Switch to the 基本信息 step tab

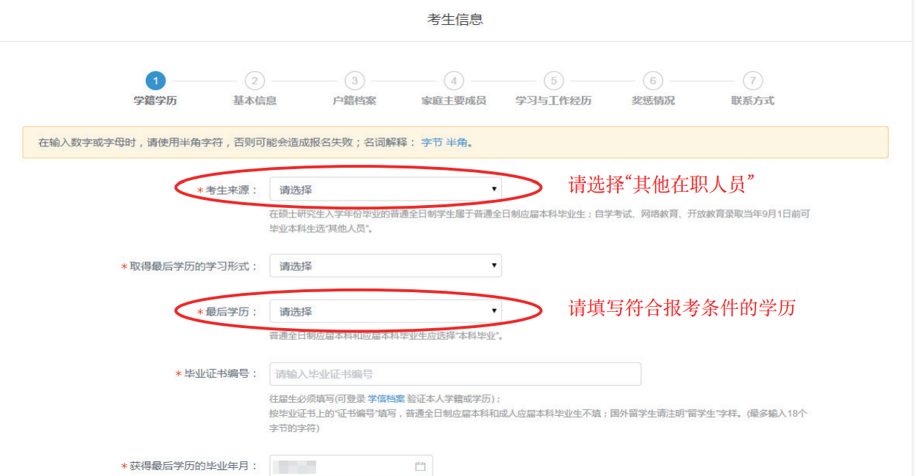[254, 98]
